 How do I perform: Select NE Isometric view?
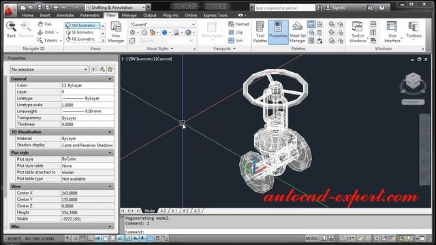point(82,39)
